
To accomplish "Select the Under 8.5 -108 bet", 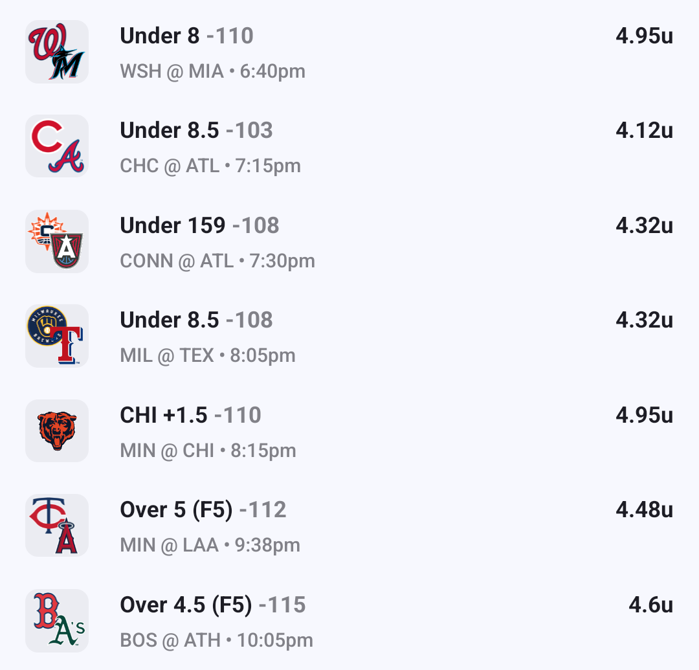I will [196, 320].
